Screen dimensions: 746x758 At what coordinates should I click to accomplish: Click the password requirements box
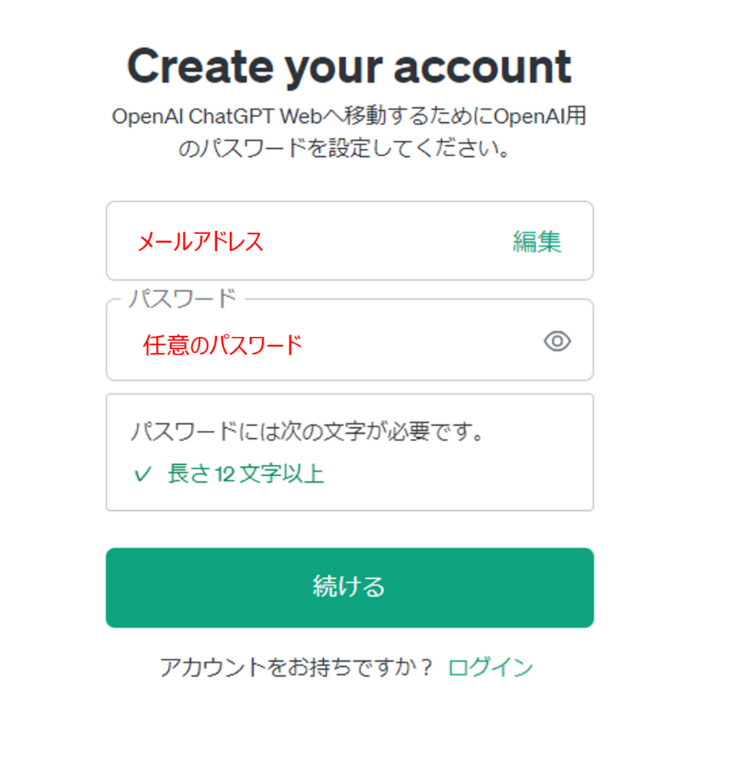coord(350,452)
